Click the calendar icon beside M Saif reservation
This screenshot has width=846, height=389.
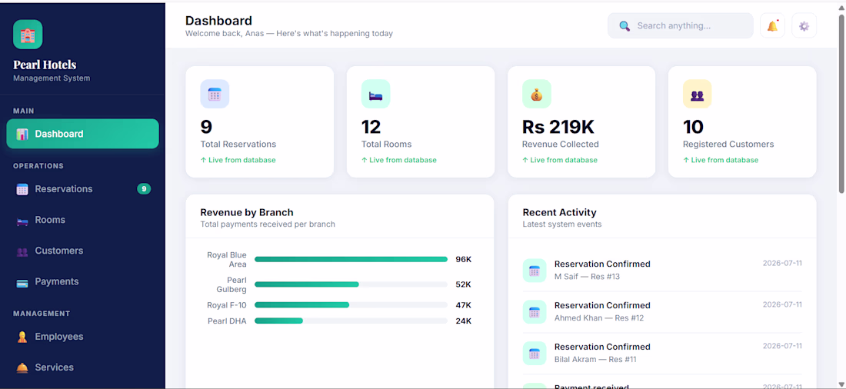click(x=535, y=271)
